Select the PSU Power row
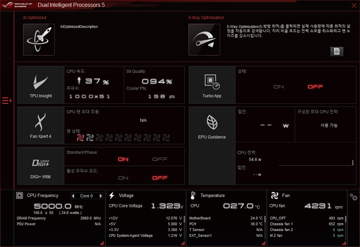Image resolution: width=360 pixels, height=247 pixels. tap(59, 224)
